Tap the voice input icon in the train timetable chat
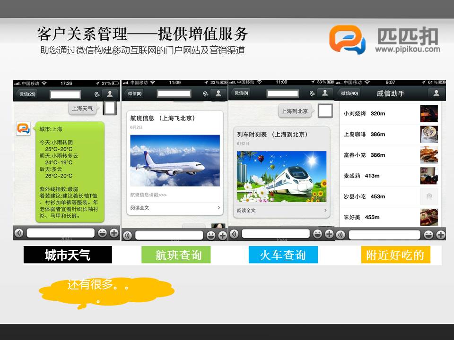The image size is (454, 340). [x=234, y=234]
